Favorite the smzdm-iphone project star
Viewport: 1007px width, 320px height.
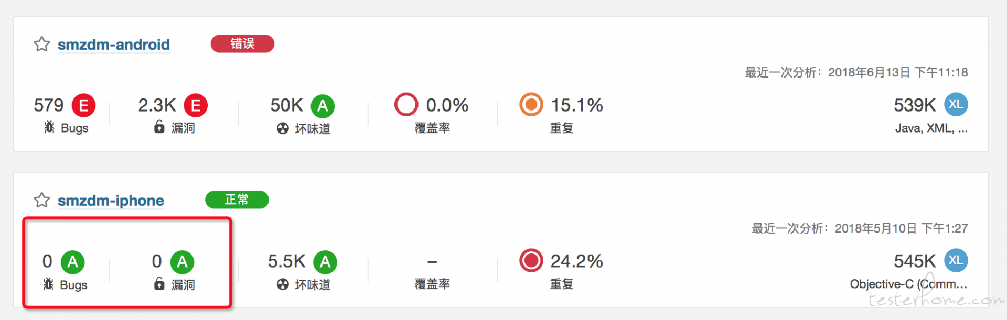(x=42, y=200)
